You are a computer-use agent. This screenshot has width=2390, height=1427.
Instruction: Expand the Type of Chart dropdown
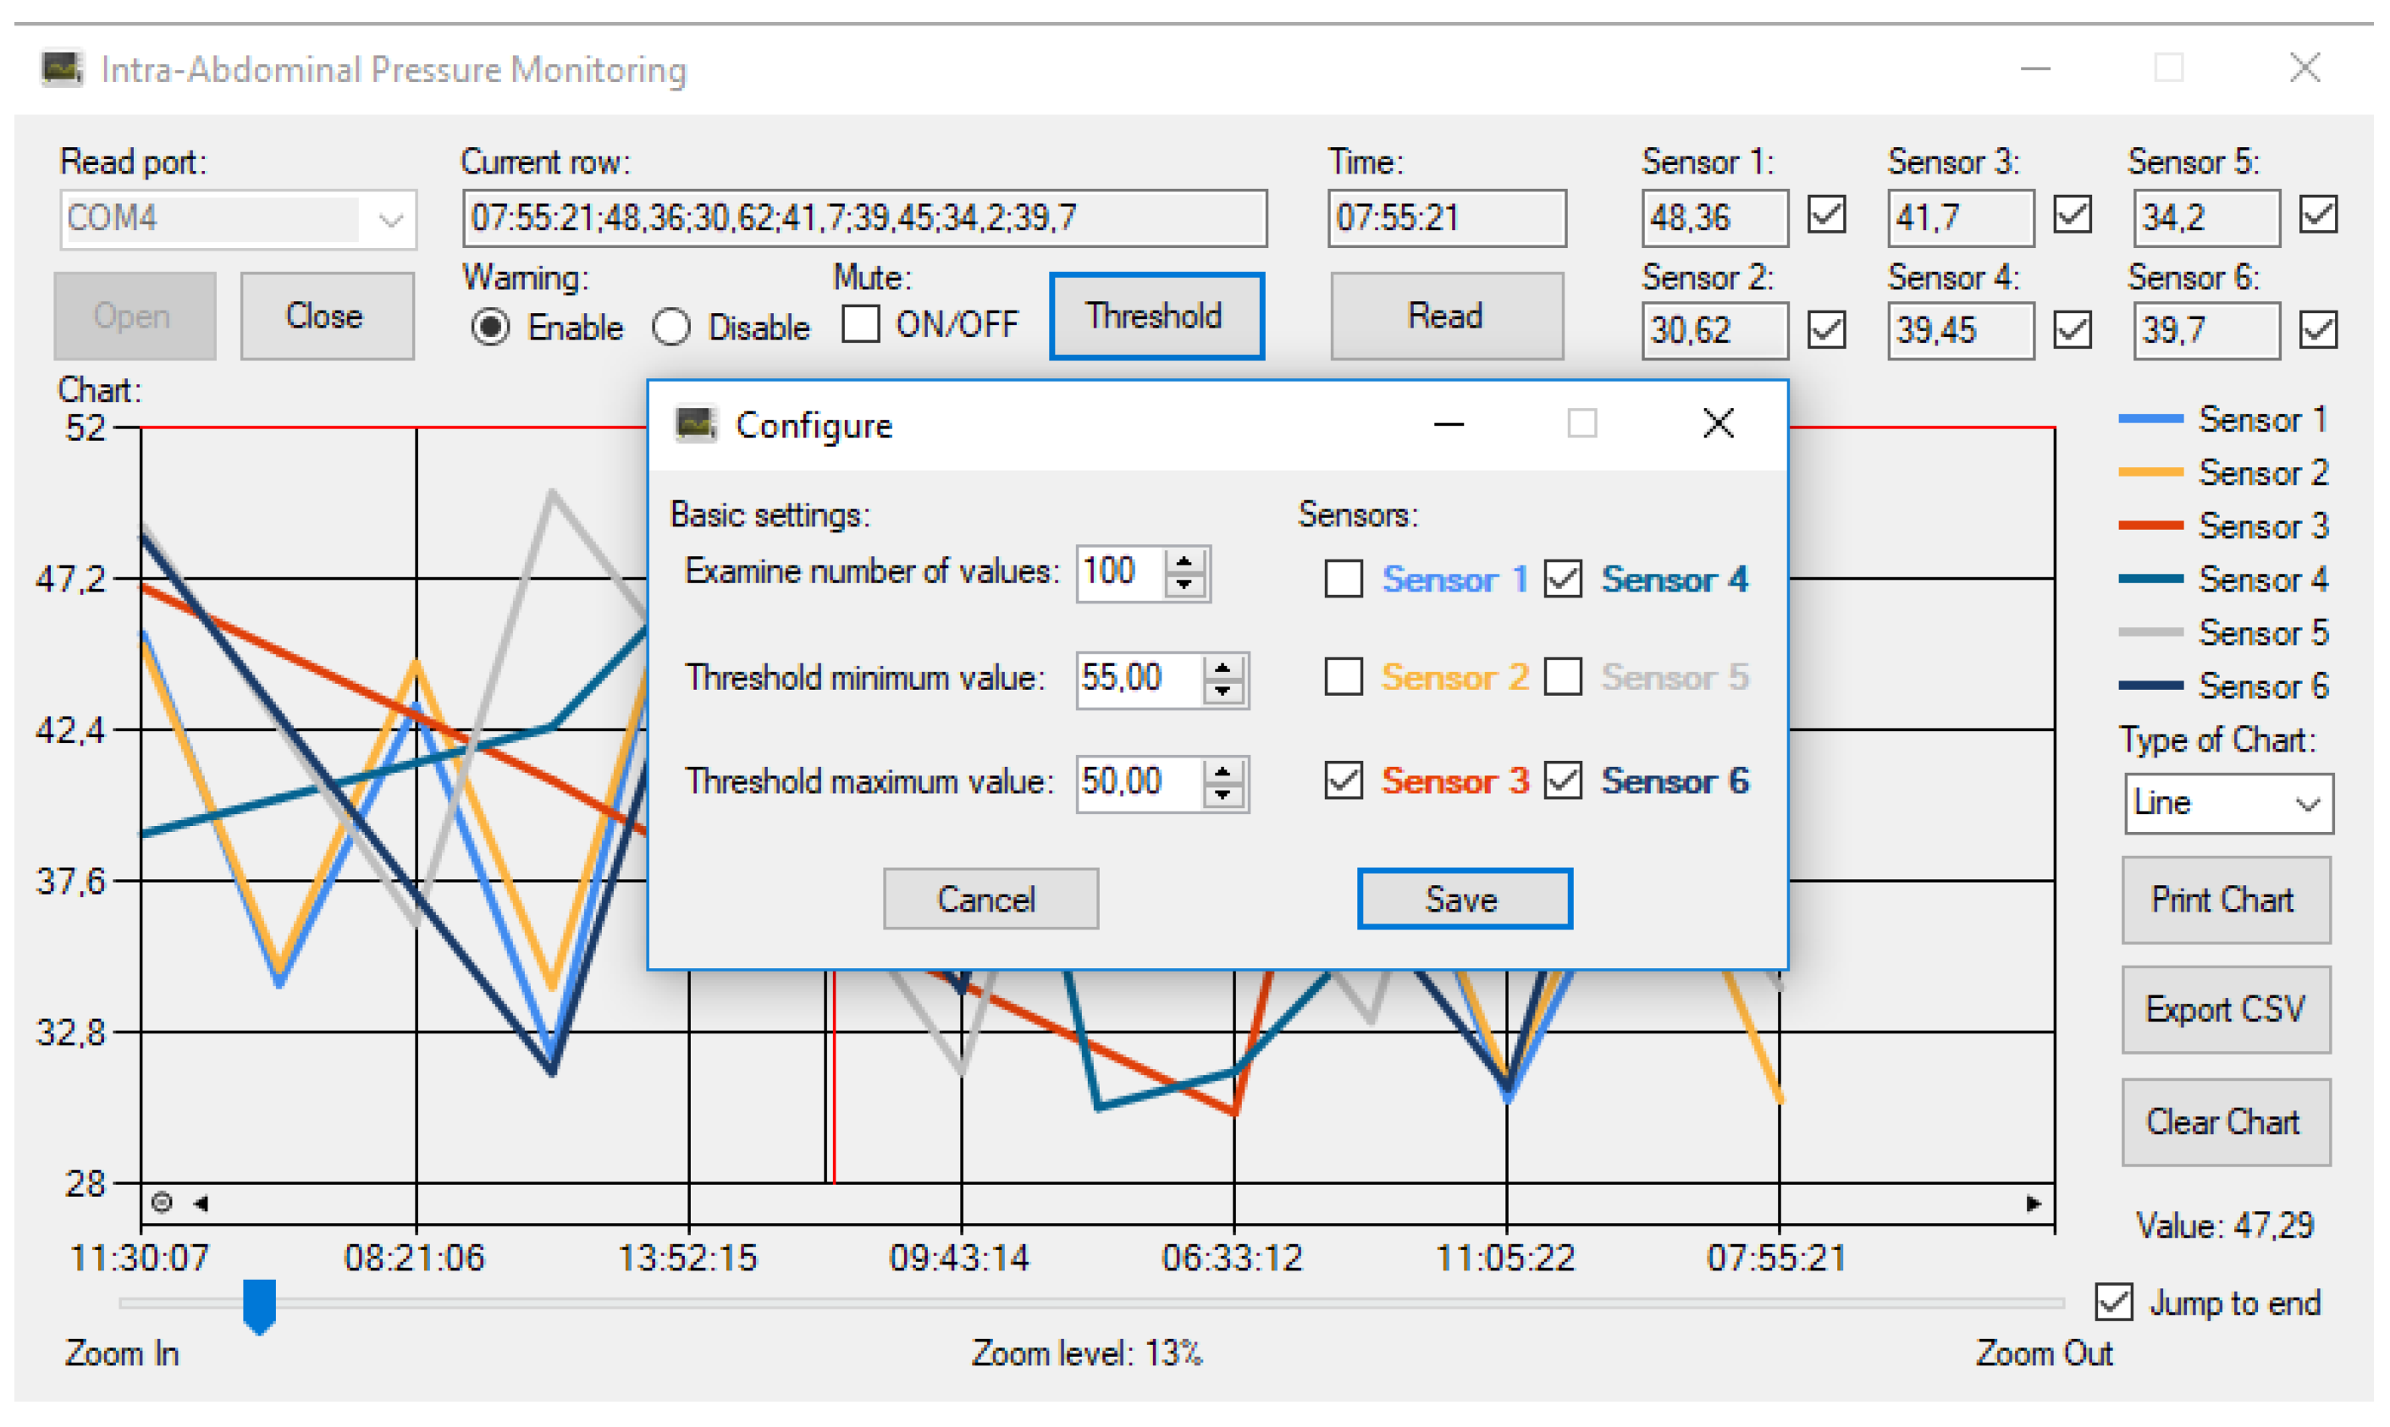tap(2306, 803)
